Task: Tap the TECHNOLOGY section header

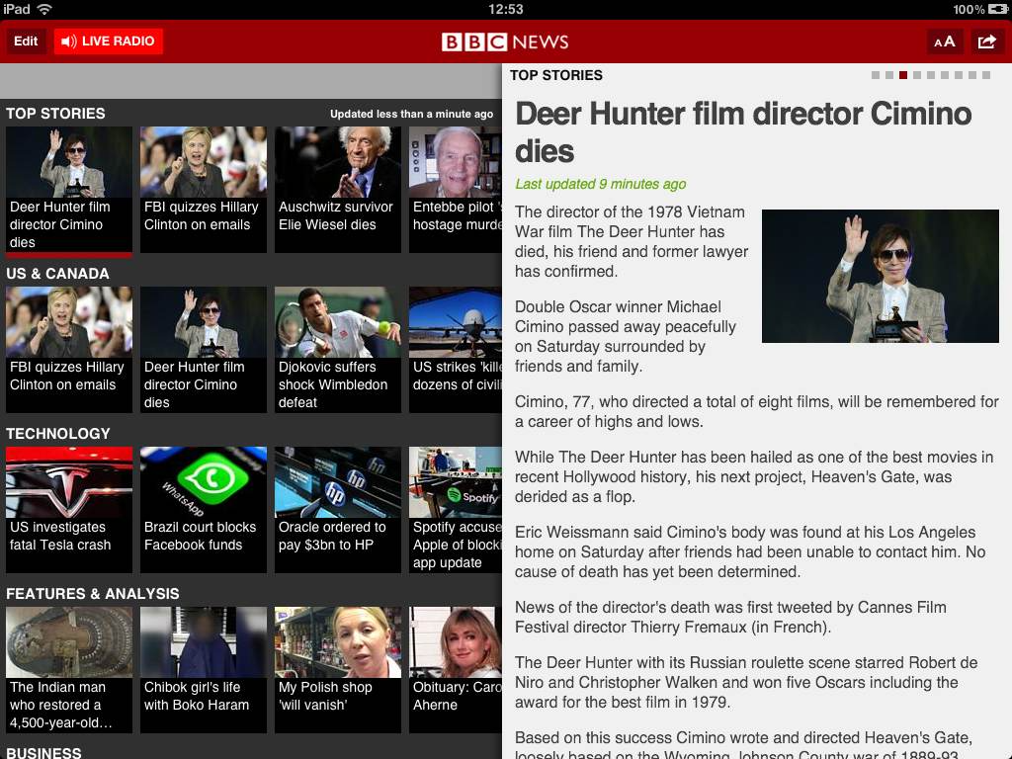Action: tap(58, 434)
